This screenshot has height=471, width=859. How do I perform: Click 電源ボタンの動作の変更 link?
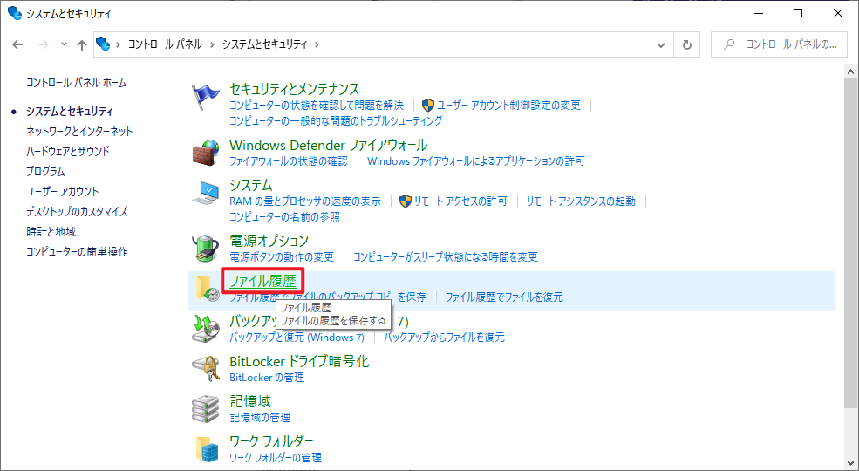(282, 256)
